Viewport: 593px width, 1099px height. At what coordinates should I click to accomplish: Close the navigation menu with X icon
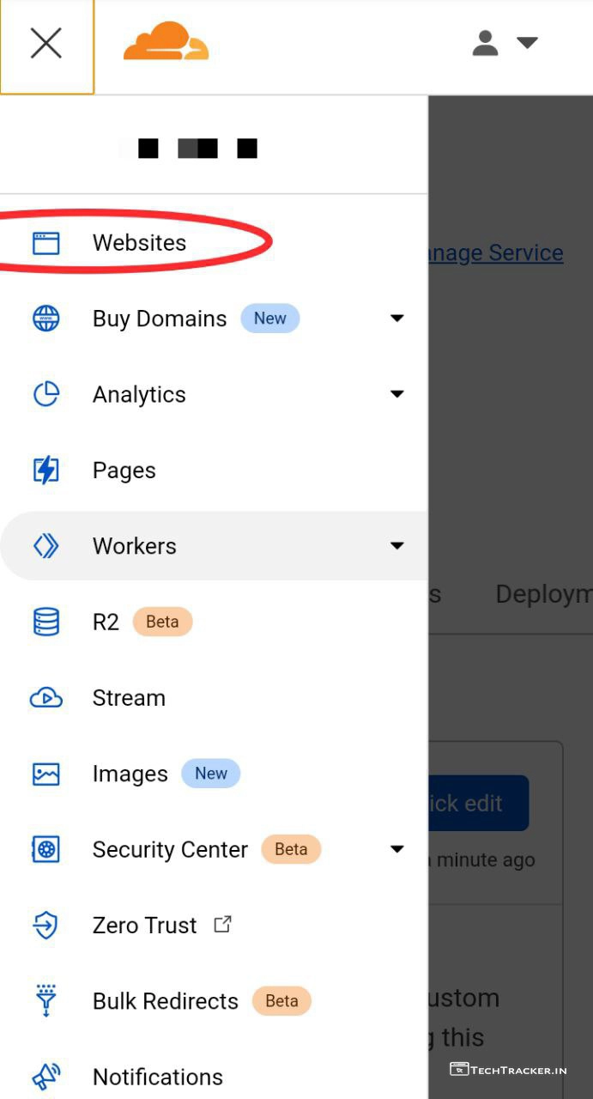pyautogui.click(x=46, y=43)
